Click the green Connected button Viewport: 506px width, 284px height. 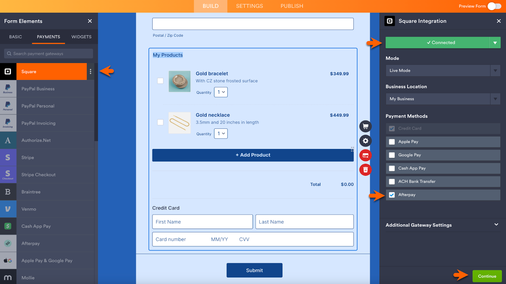click(437, 43)
